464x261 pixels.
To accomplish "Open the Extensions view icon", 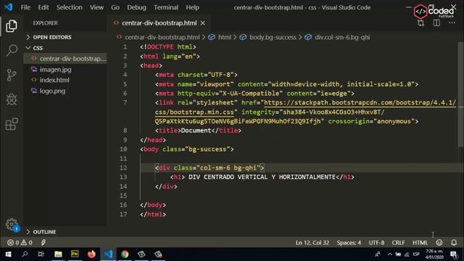I will [x=12, y=124].
